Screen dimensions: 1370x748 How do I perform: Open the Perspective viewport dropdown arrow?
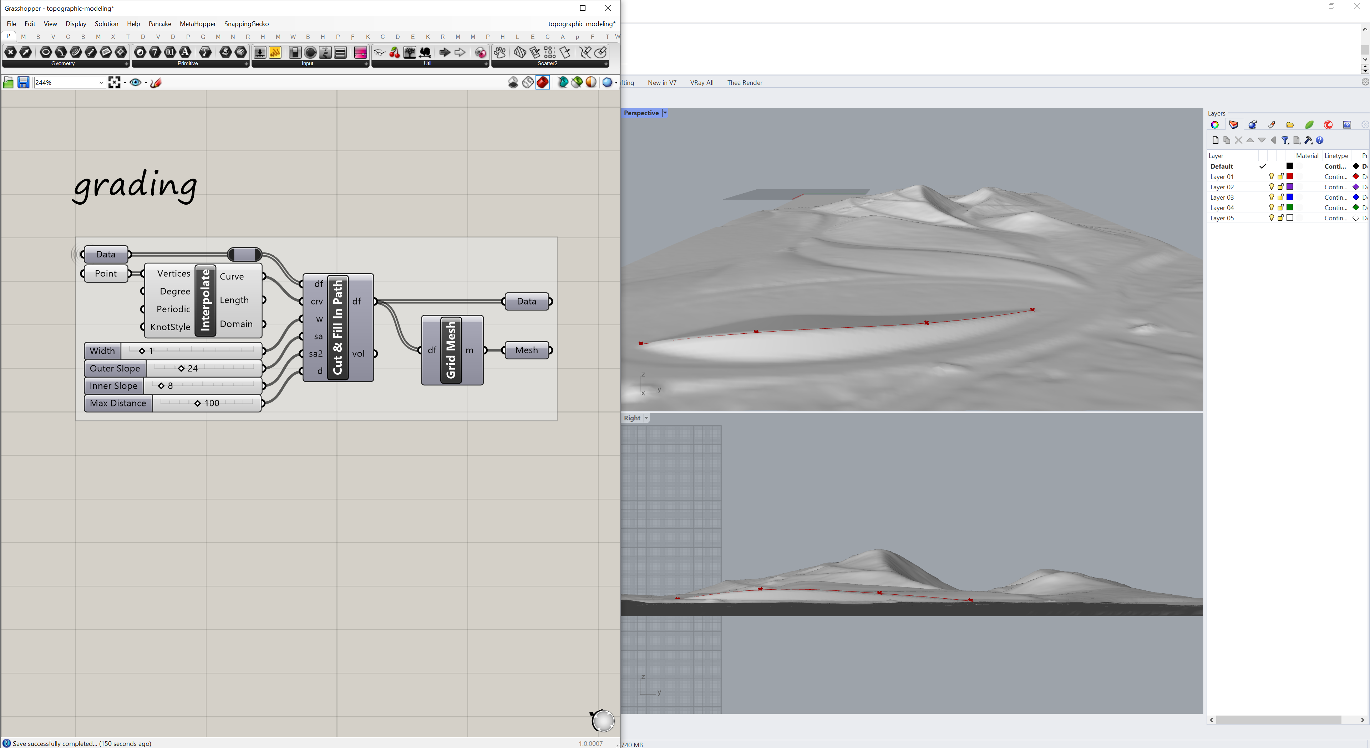[x=665, y=113]
